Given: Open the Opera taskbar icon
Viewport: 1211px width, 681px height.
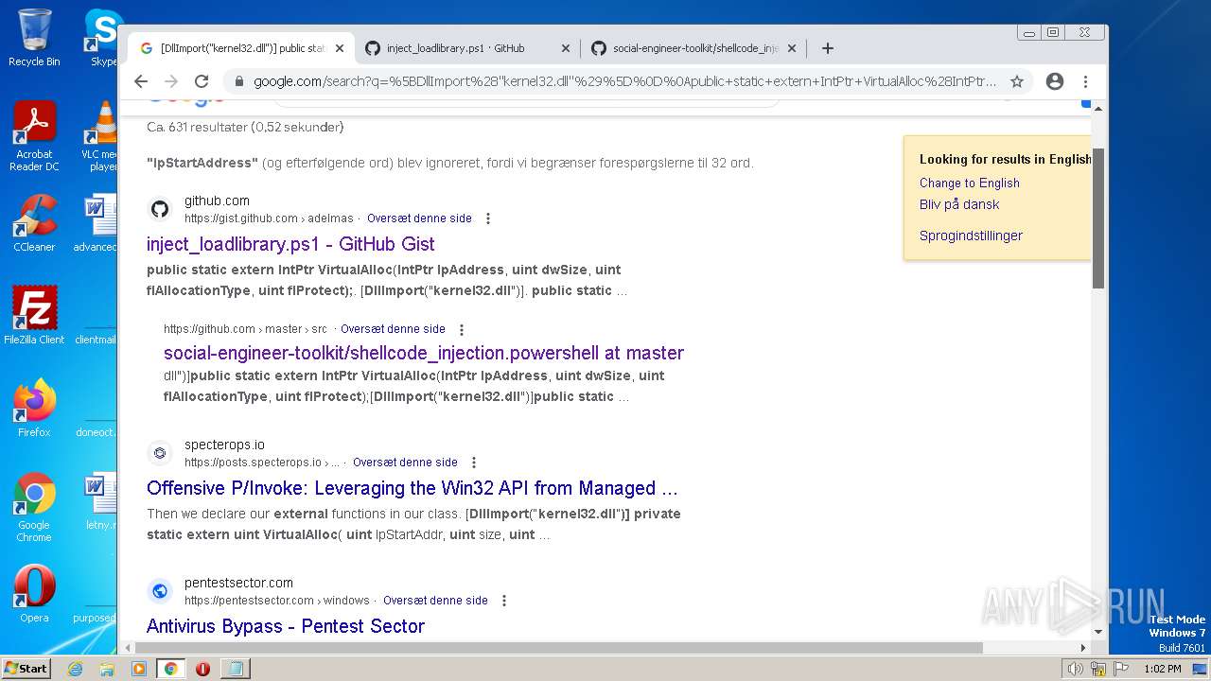Looking at the screenshot, I should click(202, 669).
